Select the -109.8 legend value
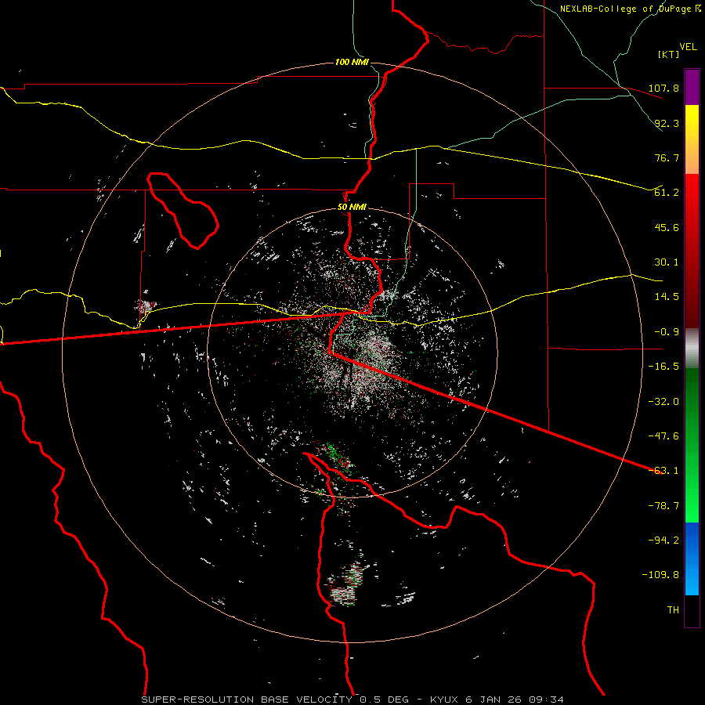Viewport: 705px width, 705px height. click(660, 575)
